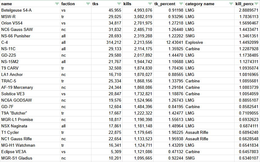Click the cell 'Orion VS54'
Viewport: 260px width, 162px height.
(30, 23)
